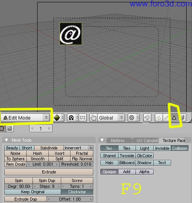Screen dimensions: 192x203
Task: Toggle the Collision face option
Action: (x=180, y=148)
